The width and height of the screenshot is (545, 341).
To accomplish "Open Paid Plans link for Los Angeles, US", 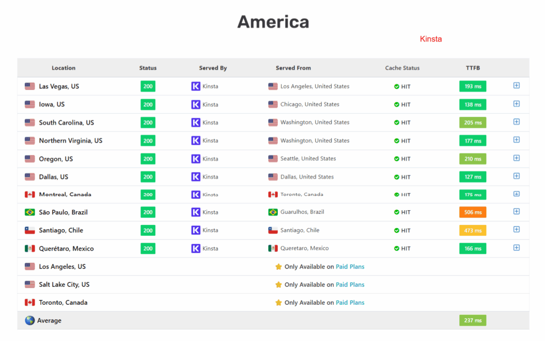I will (x=350, y=266).
